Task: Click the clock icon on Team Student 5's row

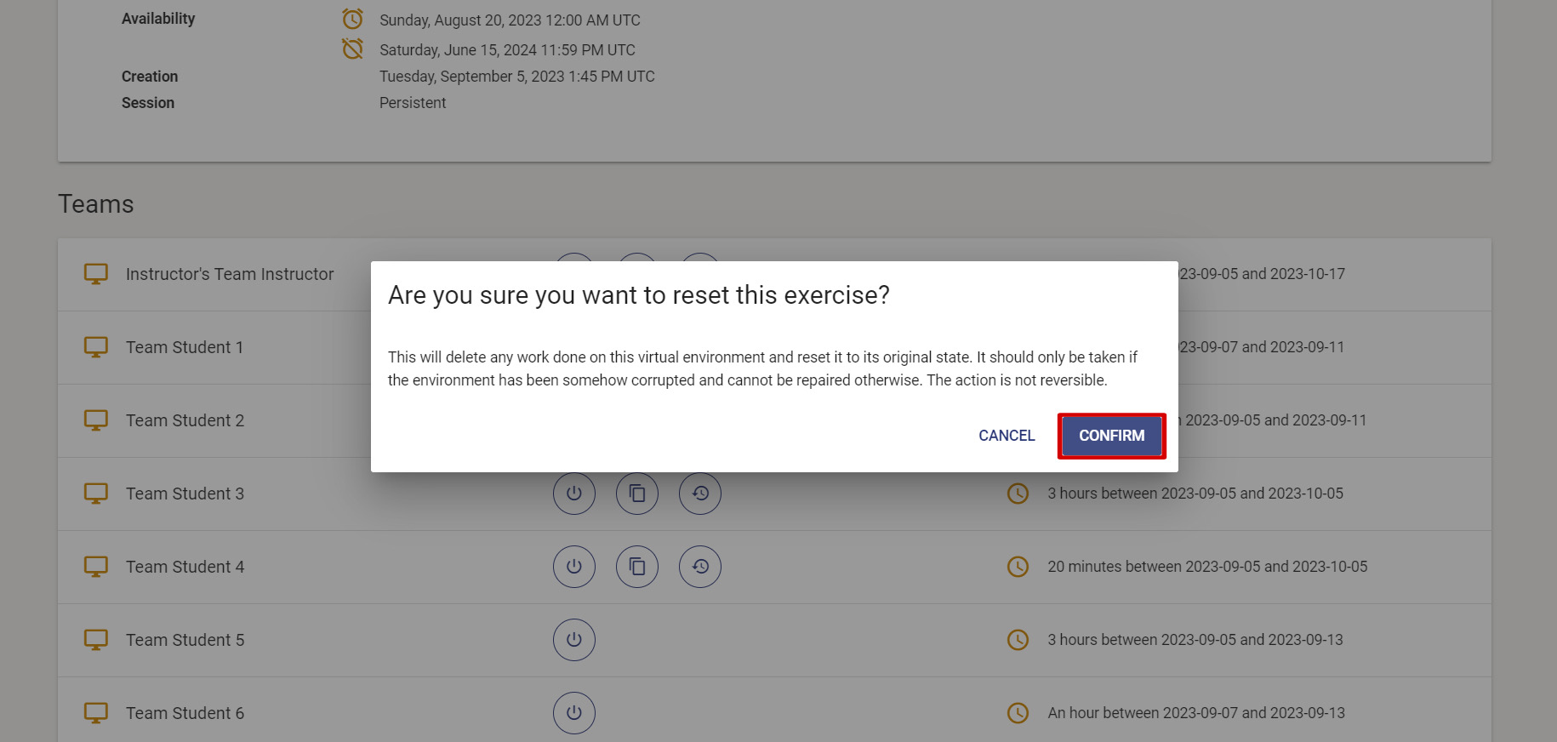Action: [1018, 640]
